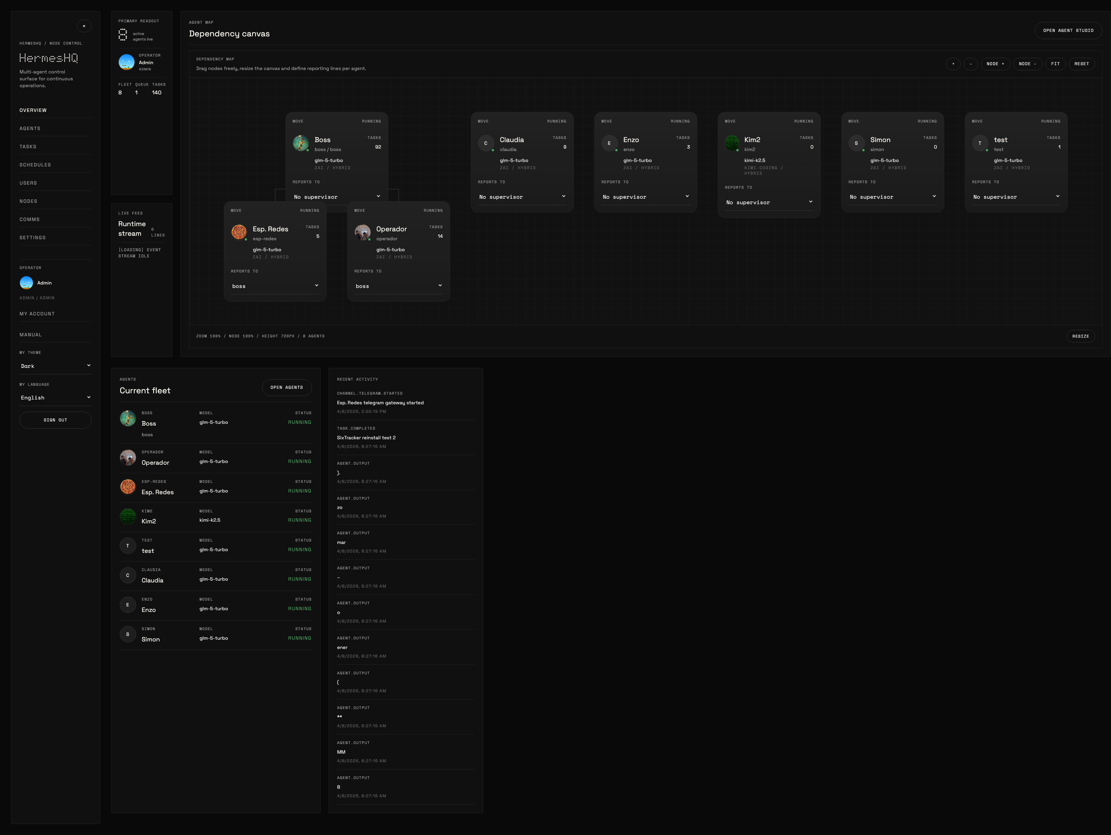1111x835 pixels.
Task: Click the Esp. Redes pizza avatar thumbnail
Action: (x=238, y=232)
